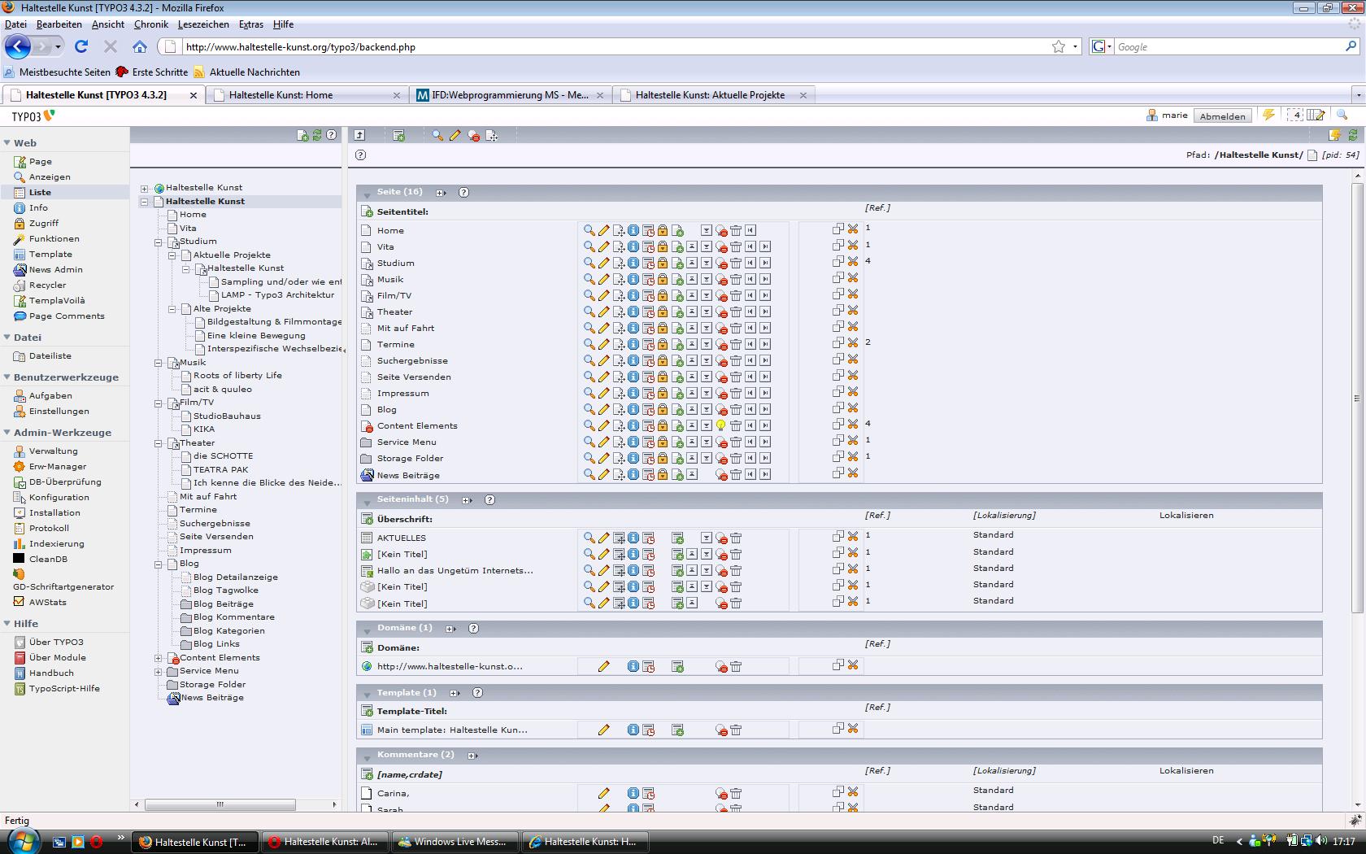This screenshot has height=854, width=1366.
Task: Collapse the Seiteninhalt (5) section
Action: (367, 500)
